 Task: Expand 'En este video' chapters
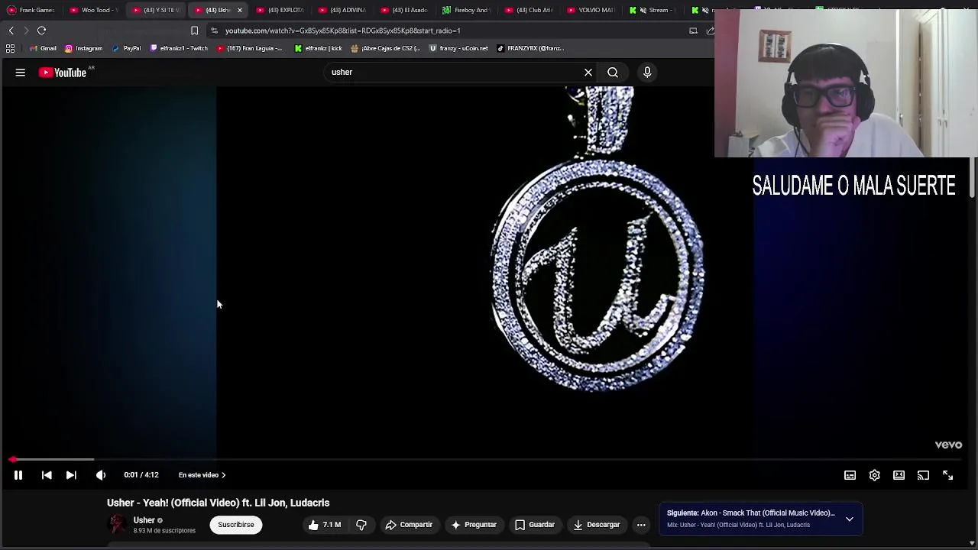202,475
